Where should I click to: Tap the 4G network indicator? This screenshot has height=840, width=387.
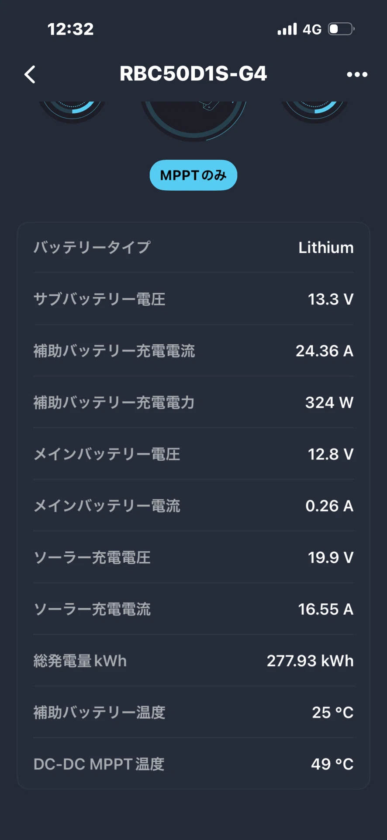coord(312,29)
